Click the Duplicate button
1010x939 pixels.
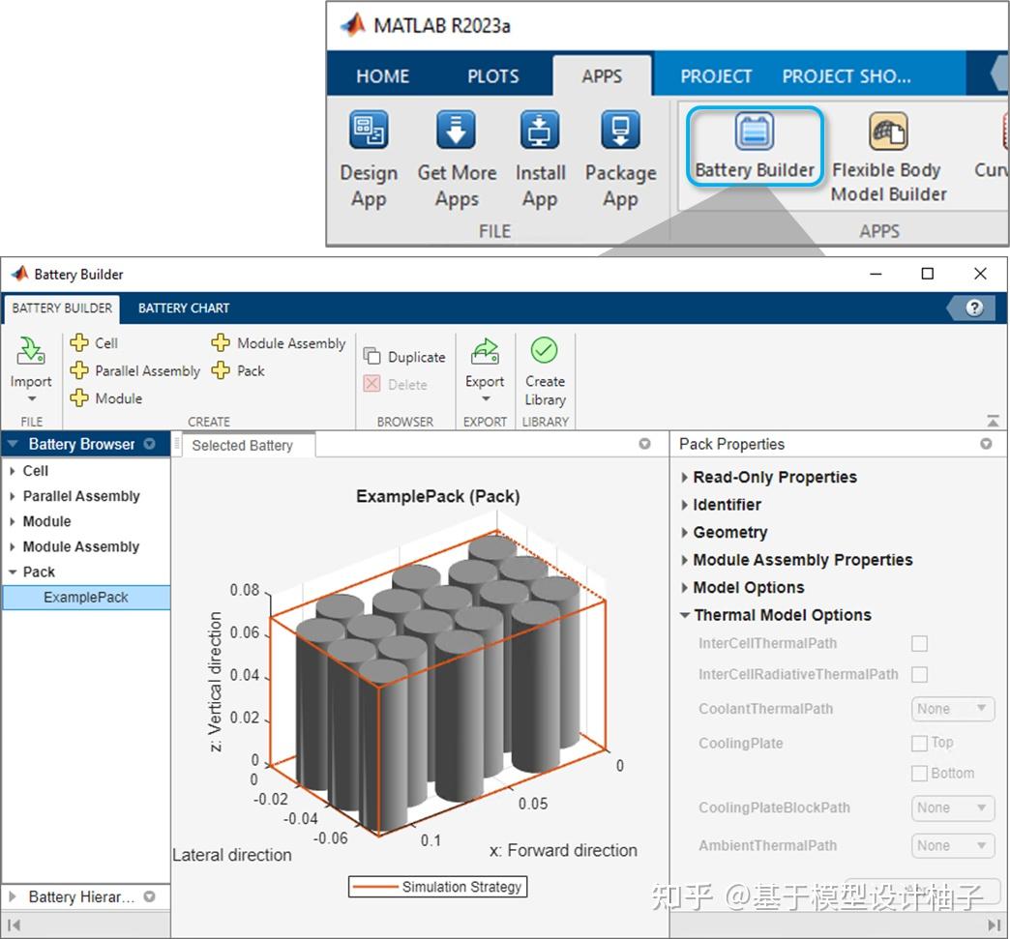pos(404,357)
